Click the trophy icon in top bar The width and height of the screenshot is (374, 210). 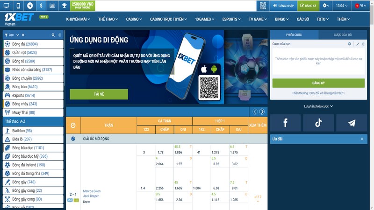coord(64,6)
